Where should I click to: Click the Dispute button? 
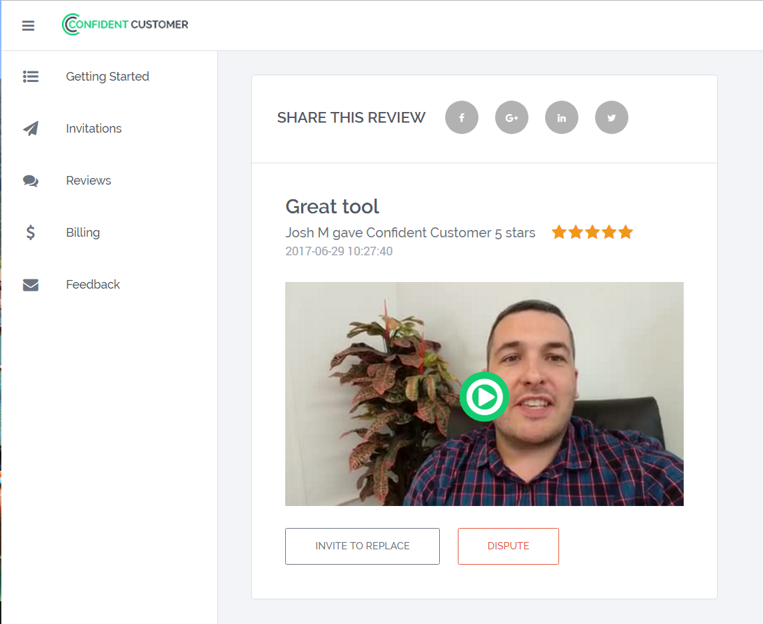click(508, 546)
